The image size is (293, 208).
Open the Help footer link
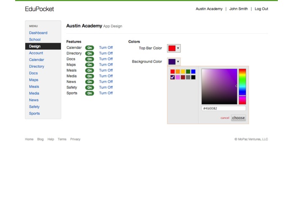pos(51,139)
